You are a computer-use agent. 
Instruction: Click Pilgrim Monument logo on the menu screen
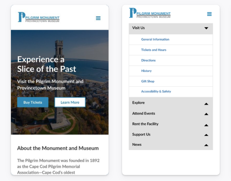150,13
